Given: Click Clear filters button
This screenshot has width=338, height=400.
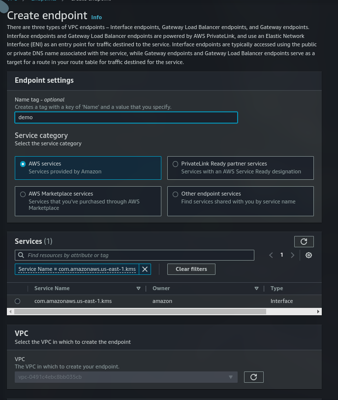Looking at the screenshot, I should point(191,269).
